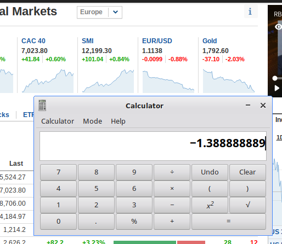Click the square root key
The height and width of the screenshot is (244, 282).
[247, 205]
